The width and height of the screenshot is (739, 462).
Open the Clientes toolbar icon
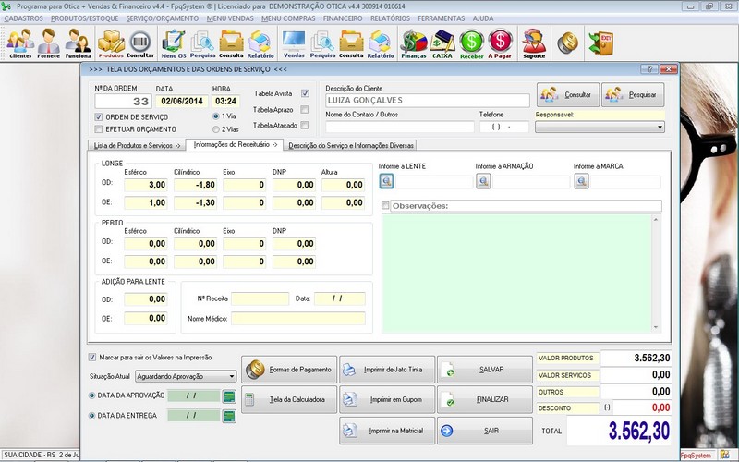[x=20, y=43]
